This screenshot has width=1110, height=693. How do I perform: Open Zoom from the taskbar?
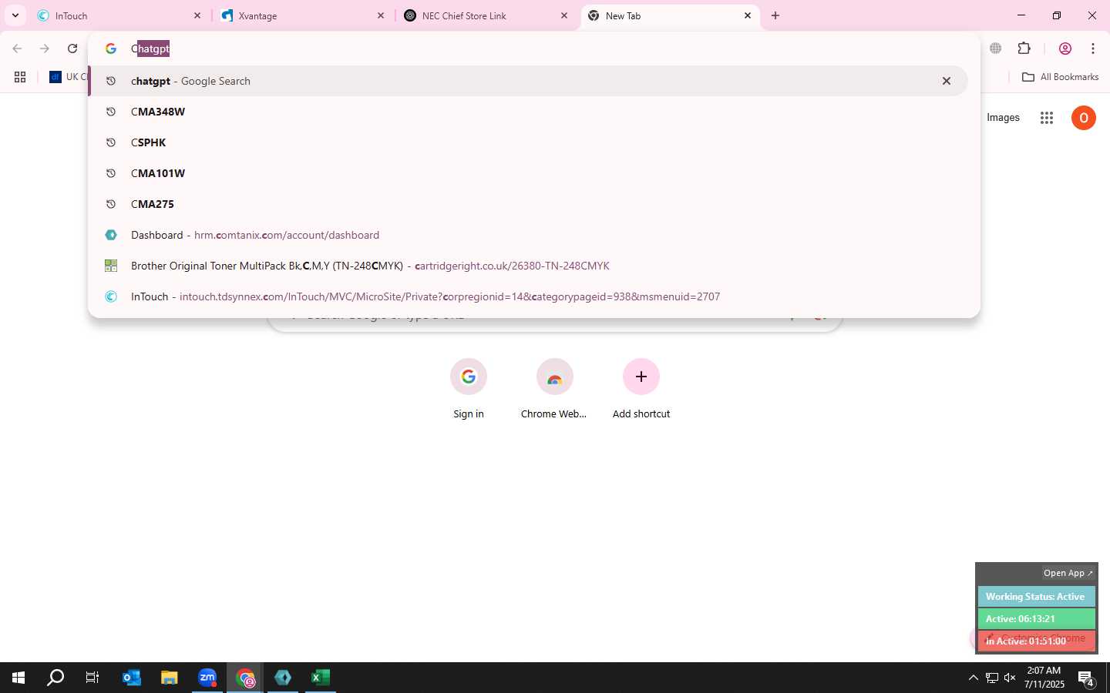click(x=207, y=678)
